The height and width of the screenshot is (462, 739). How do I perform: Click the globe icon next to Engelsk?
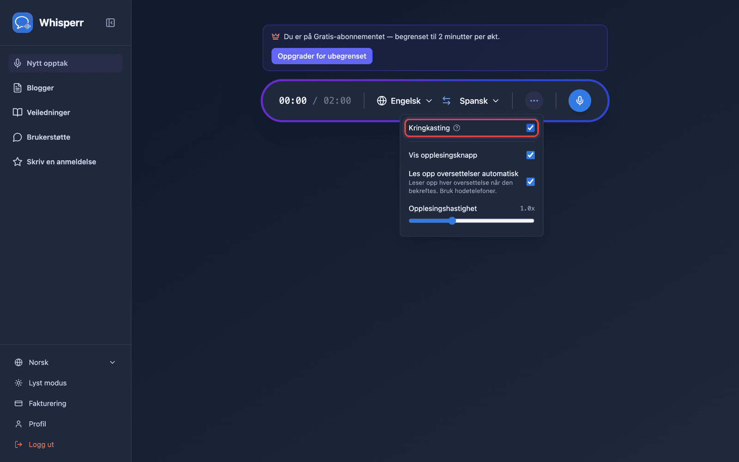[382, 101]
